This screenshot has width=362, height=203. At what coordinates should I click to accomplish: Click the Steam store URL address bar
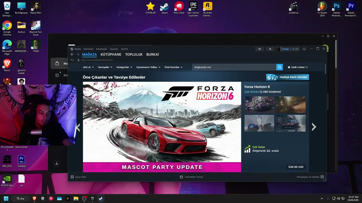pyautogui.click(x=97, y=60)
